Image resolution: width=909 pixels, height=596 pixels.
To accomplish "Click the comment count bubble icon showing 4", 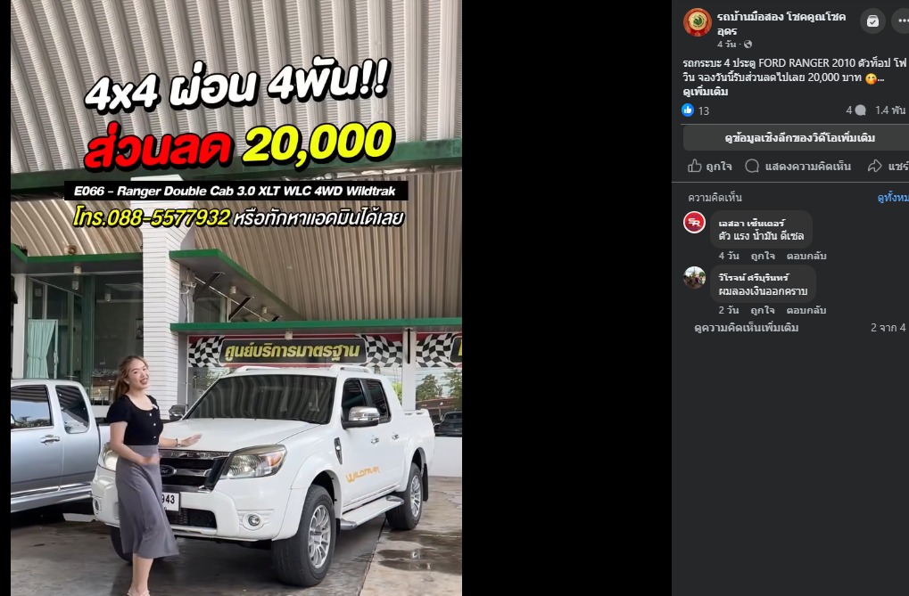I will pyautogui.click(x=860, y=110).
